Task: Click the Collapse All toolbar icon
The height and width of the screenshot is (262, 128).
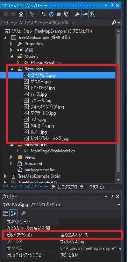Action: (59, 14)
